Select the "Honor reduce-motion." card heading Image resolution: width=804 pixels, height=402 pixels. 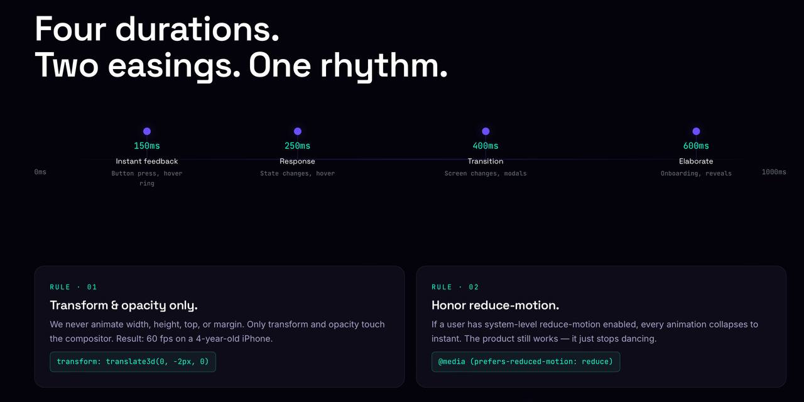point(495,305)
